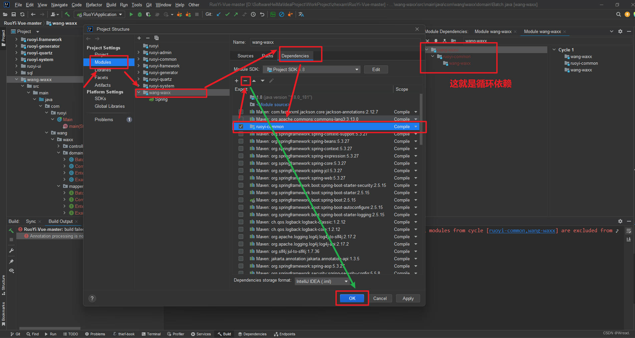Click the dependencies list vertical scrollbar
This screenshot has height=338, width=635.
(x=421, y=119)
